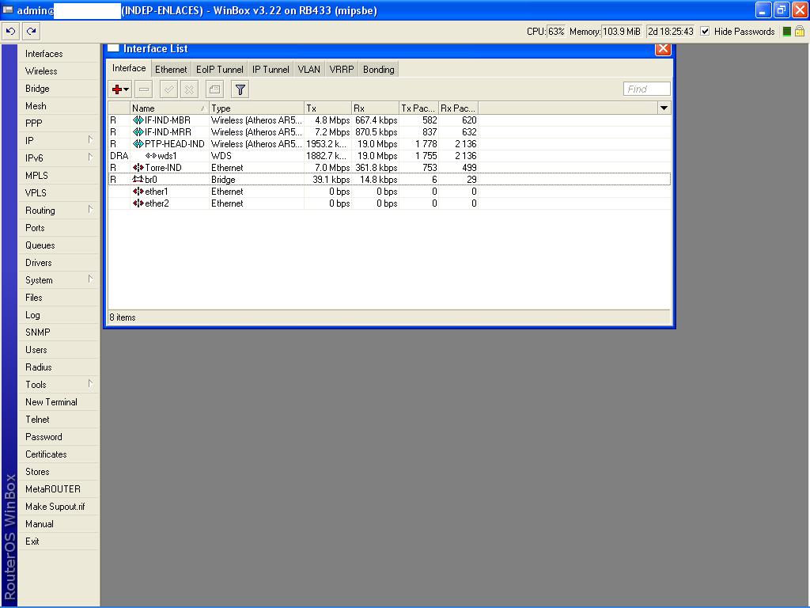Screen dimensions: 810x608
Task: Click the Rx column header
Action: (x=376, y=108)
